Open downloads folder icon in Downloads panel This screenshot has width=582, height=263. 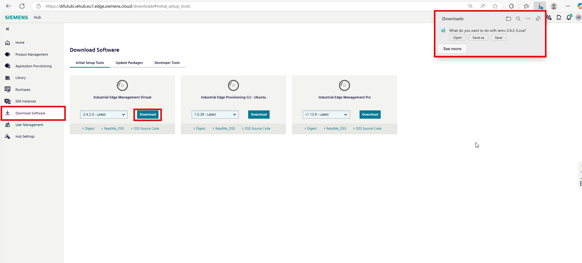click(509, 19)
